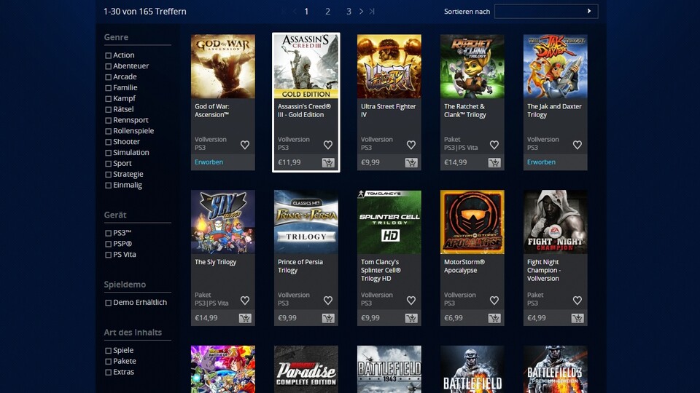Screen dimensions: 700x393
Task: Wishlist Ultra Street Fighter IV with heart icon
Action: click(x=411, y=145)
